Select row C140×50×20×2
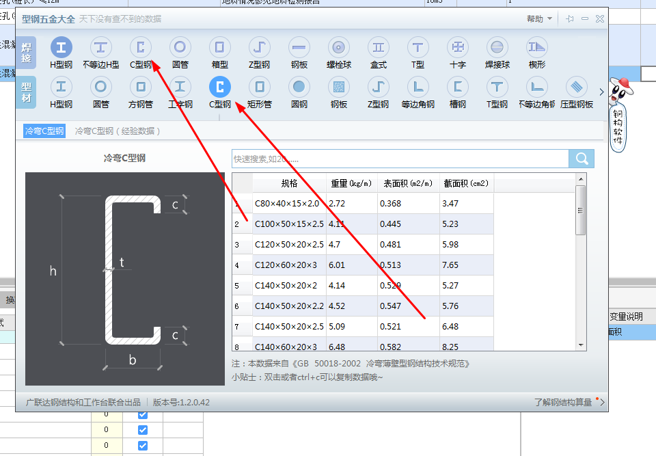Image resolution: width=656 pixels, height=456 pixels. click(363, 286)
